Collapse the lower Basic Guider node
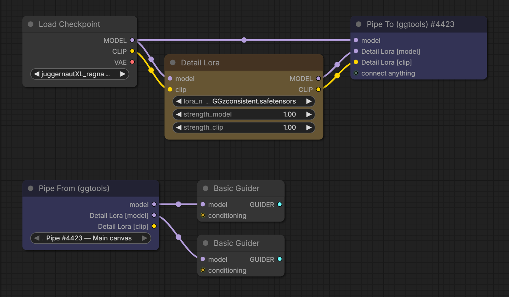Screen dimensions: 509x297 point(206,243)
